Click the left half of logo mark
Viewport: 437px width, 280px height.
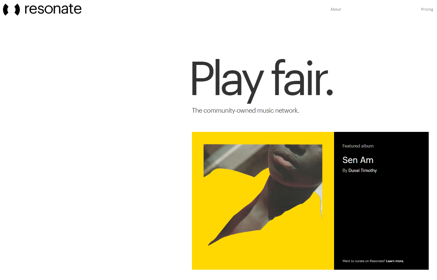[5, 10]
